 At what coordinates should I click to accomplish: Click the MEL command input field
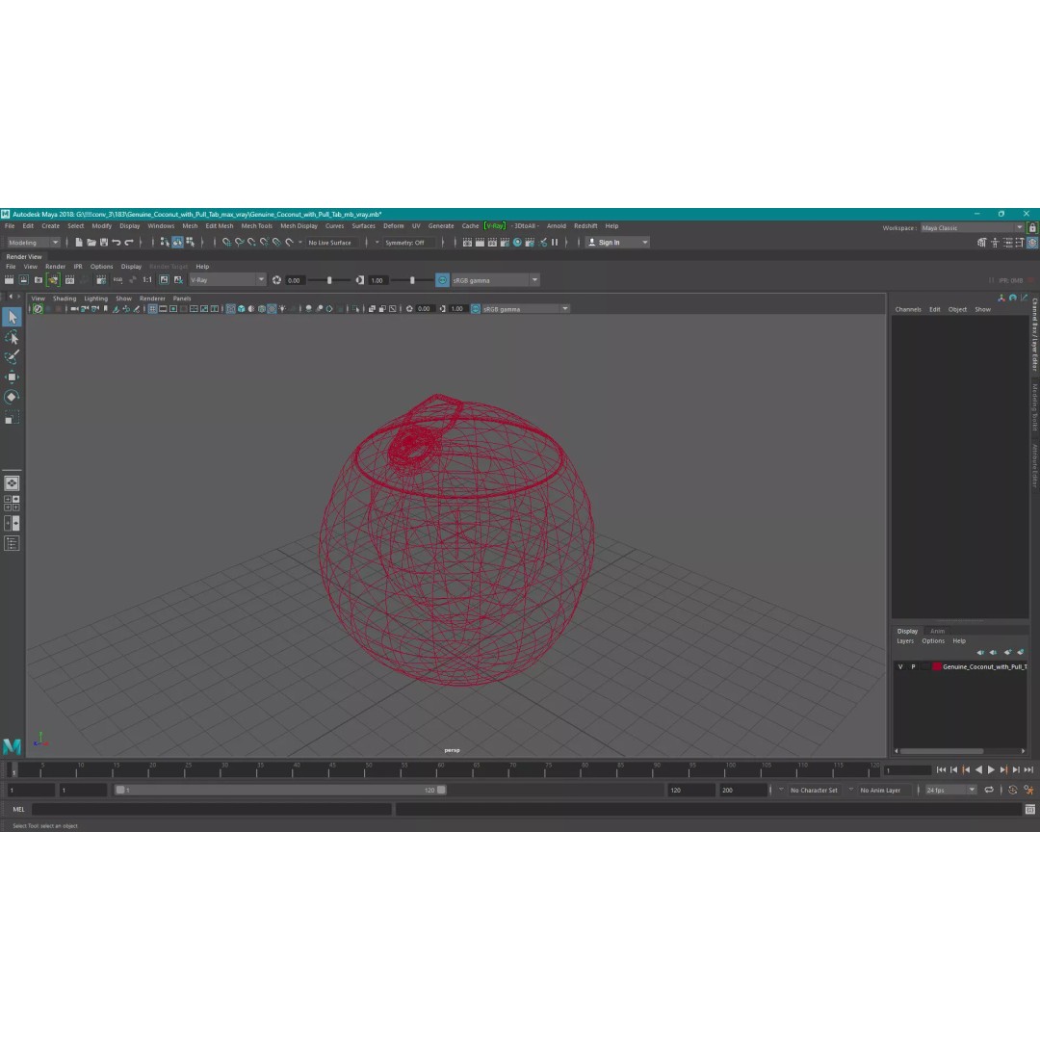coord(212,809)
